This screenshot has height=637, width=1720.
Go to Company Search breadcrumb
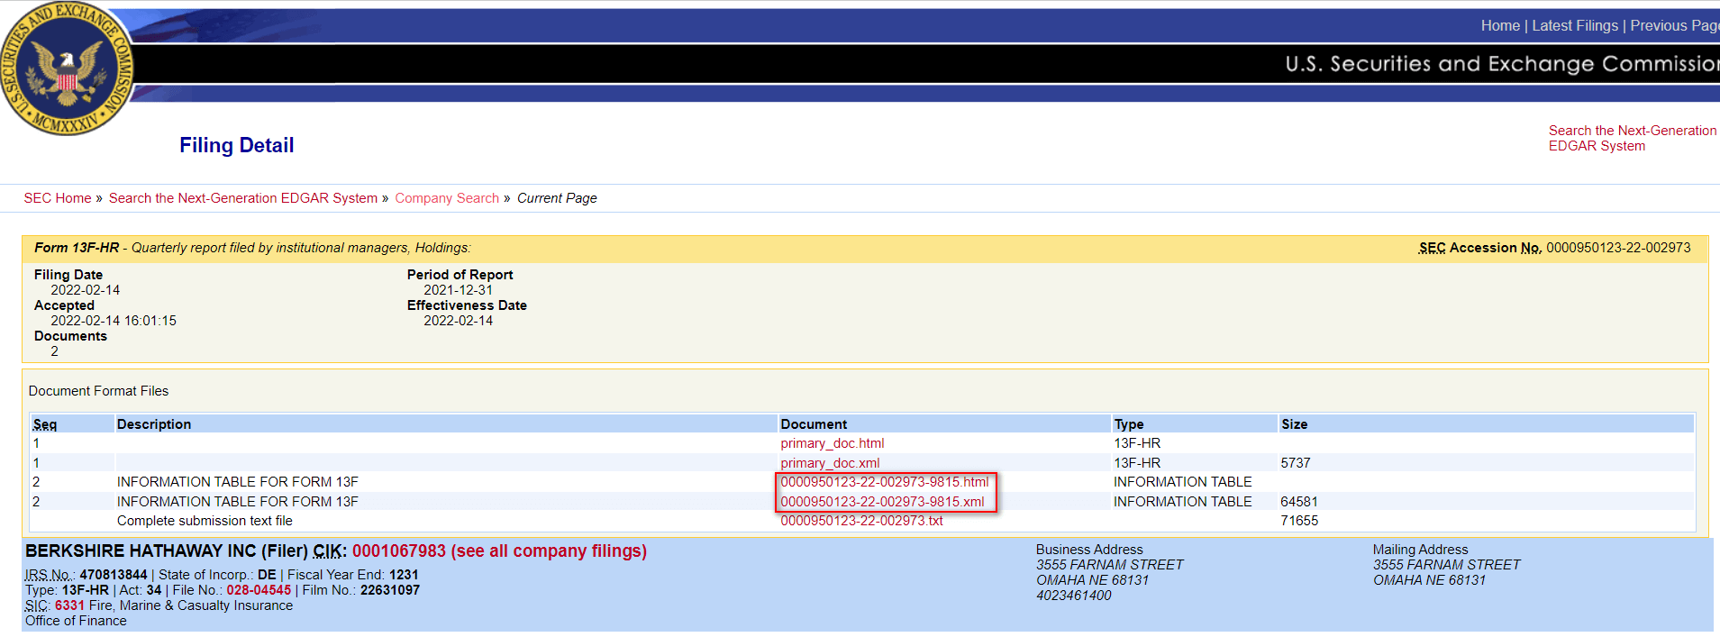coord(447,198)
